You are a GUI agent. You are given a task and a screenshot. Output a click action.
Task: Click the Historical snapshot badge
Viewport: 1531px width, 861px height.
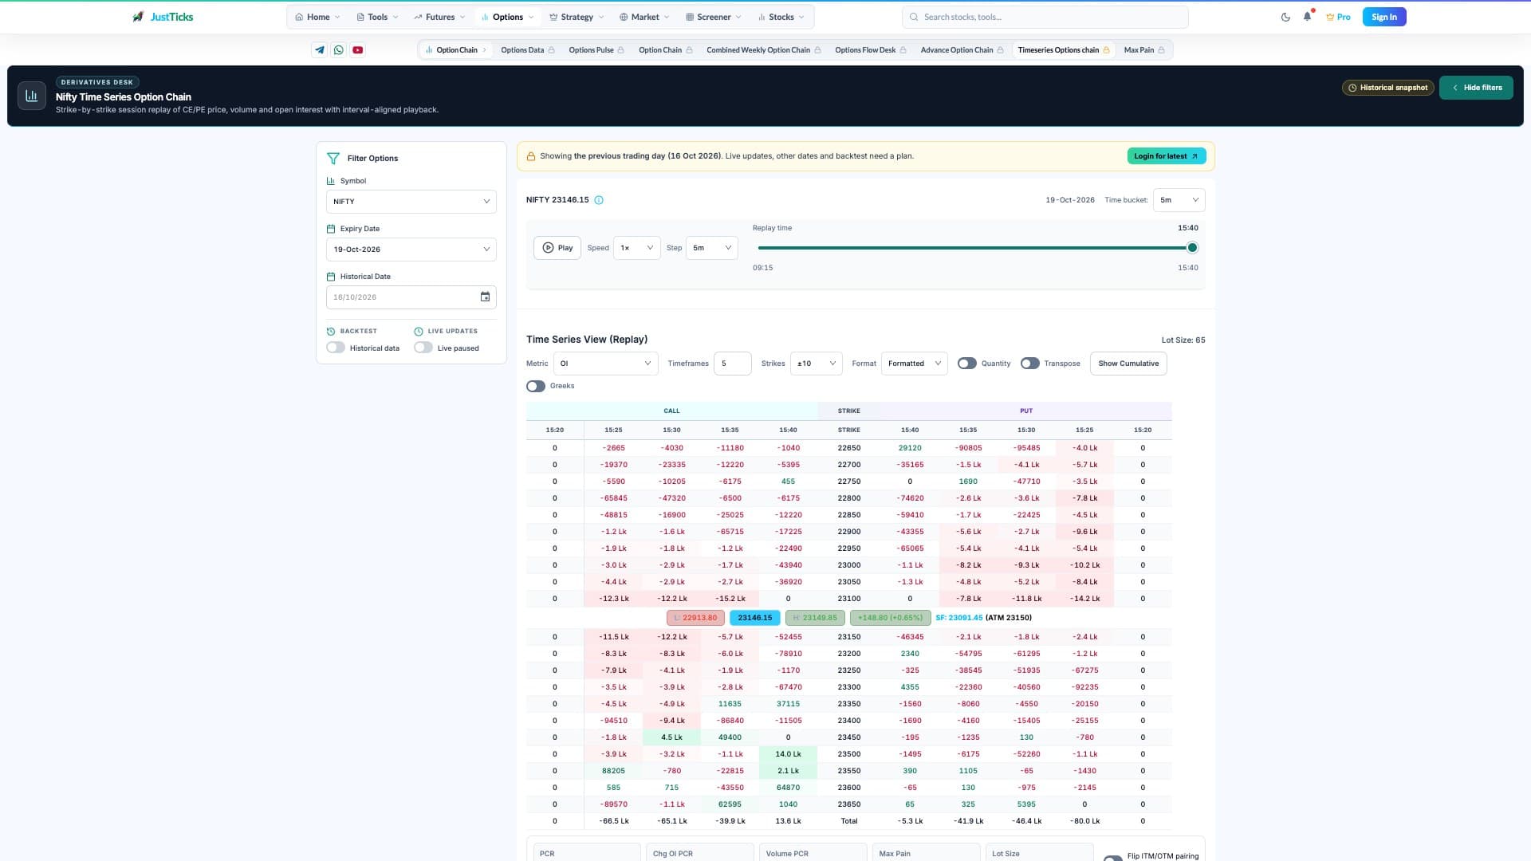coord(1388,88)
